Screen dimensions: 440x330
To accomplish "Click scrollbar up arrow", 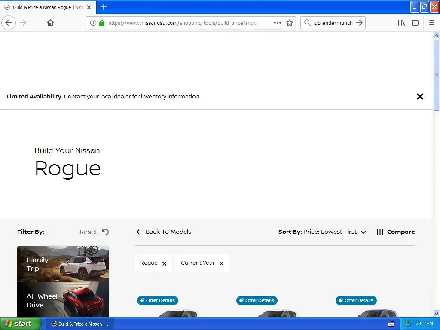I will [436, 35].
